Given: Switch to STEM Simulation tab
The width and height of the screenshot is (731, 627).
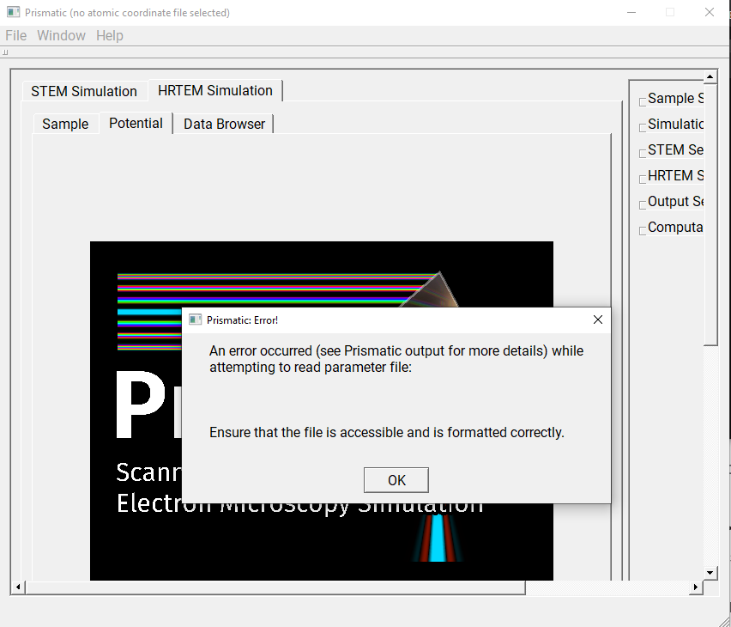Looking at the screenshot, I should click(x=84, y=91).
